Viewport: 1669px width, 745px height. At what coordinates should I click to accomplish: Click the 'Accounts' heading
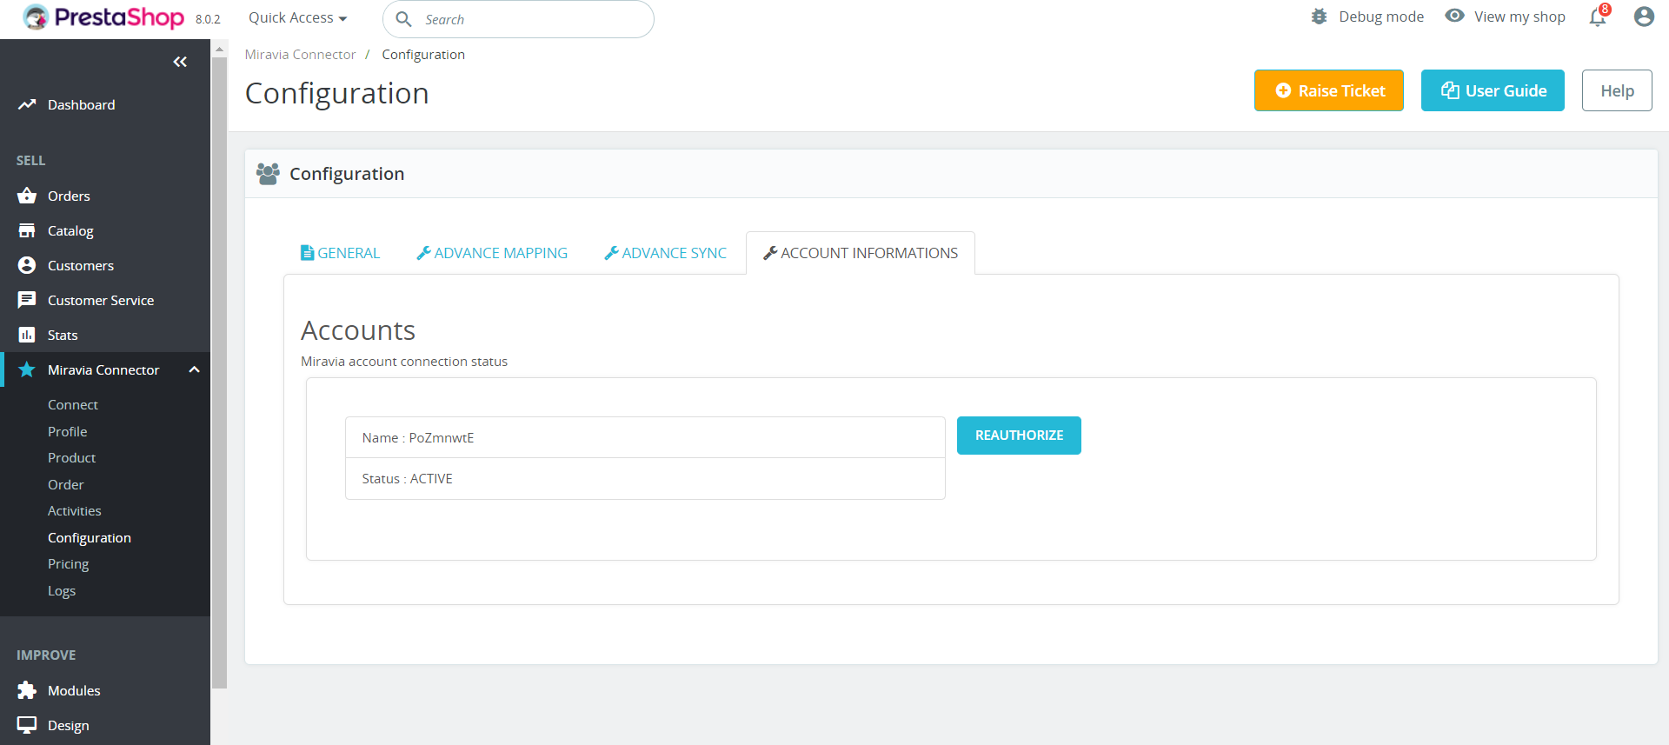click(x=358, y=330)
